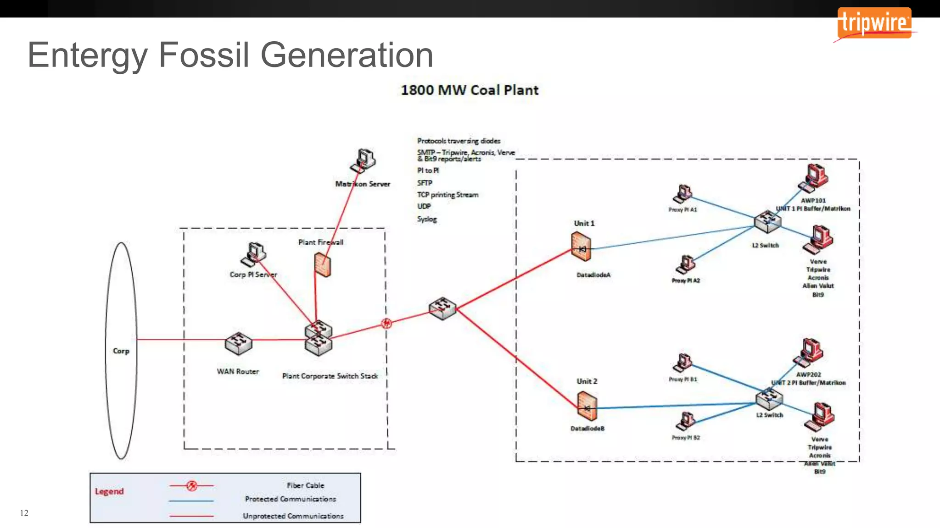Click the Proxy PI A1 computer icon
940x528 pixels.
[x=683, y=194]
